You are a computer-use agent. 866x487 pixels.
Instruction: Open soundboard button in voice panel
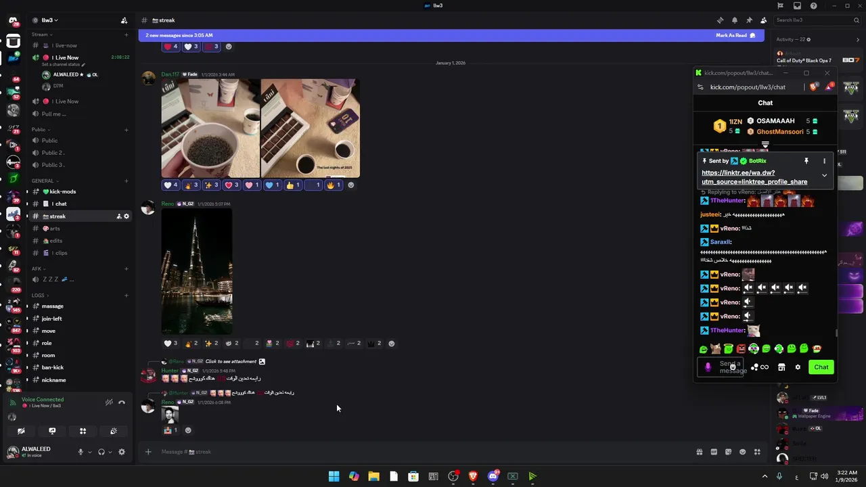click(x=114, y=431)
